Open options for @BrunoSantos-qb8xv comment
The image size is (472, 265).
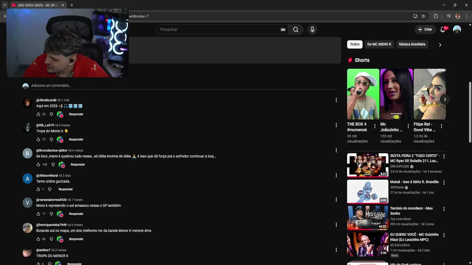click(336, 150)
